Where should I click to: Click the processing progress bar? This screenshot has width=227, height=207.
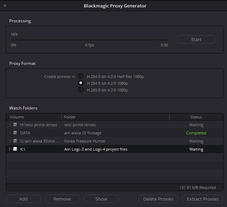coord(89,40)
